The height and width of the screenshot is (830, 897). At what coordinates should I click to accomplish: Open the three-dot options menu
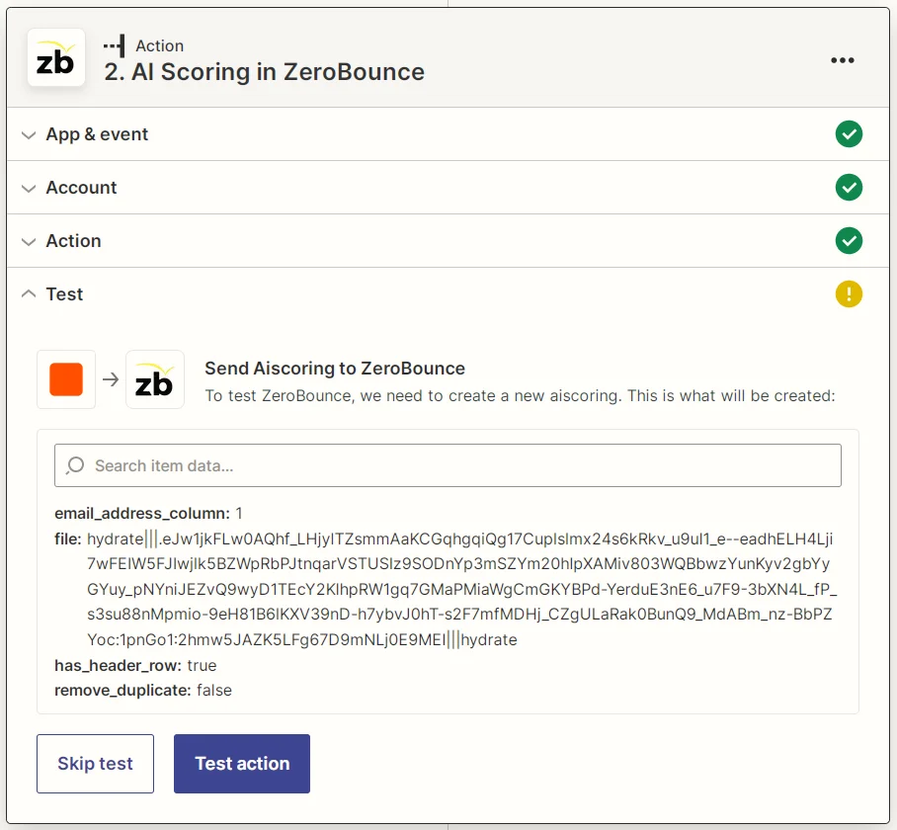(843, 60)
